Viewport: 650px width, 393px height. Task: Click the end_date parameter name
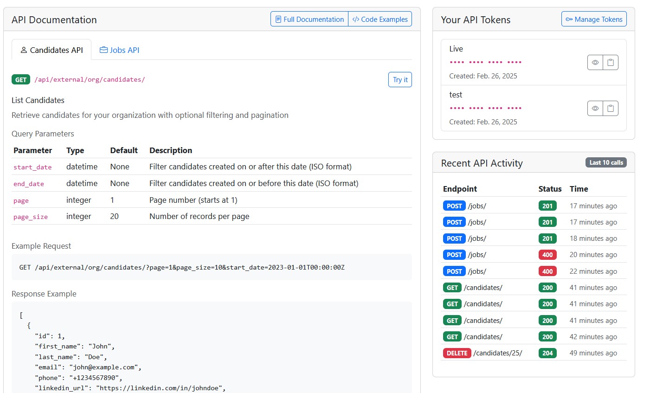(29, 184)
